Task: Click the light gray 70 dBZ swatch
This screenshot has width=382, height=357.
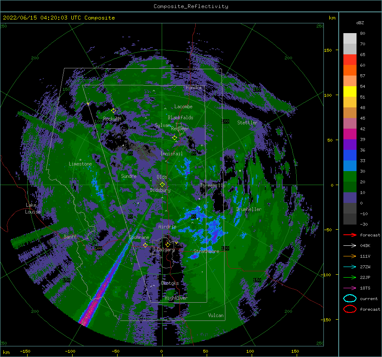Action: [x=350, y=39]
